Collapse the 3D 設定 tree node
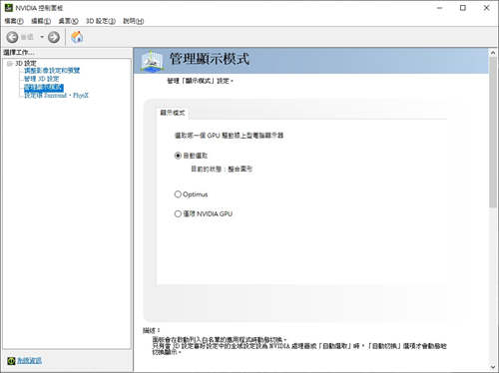Image resolution: width=499 pixels, height=373 pixels. click(x=10, y=63)
